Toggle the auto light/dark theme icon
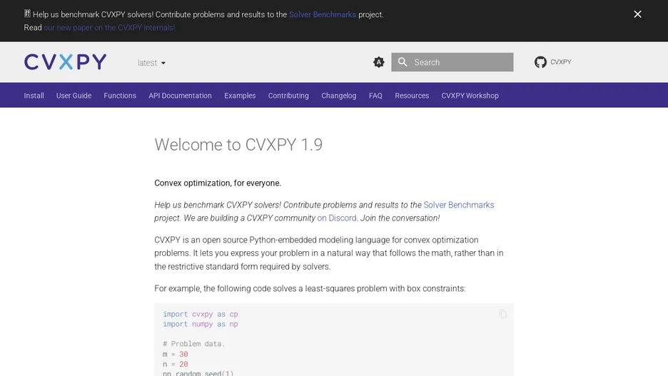 [378, 62]
